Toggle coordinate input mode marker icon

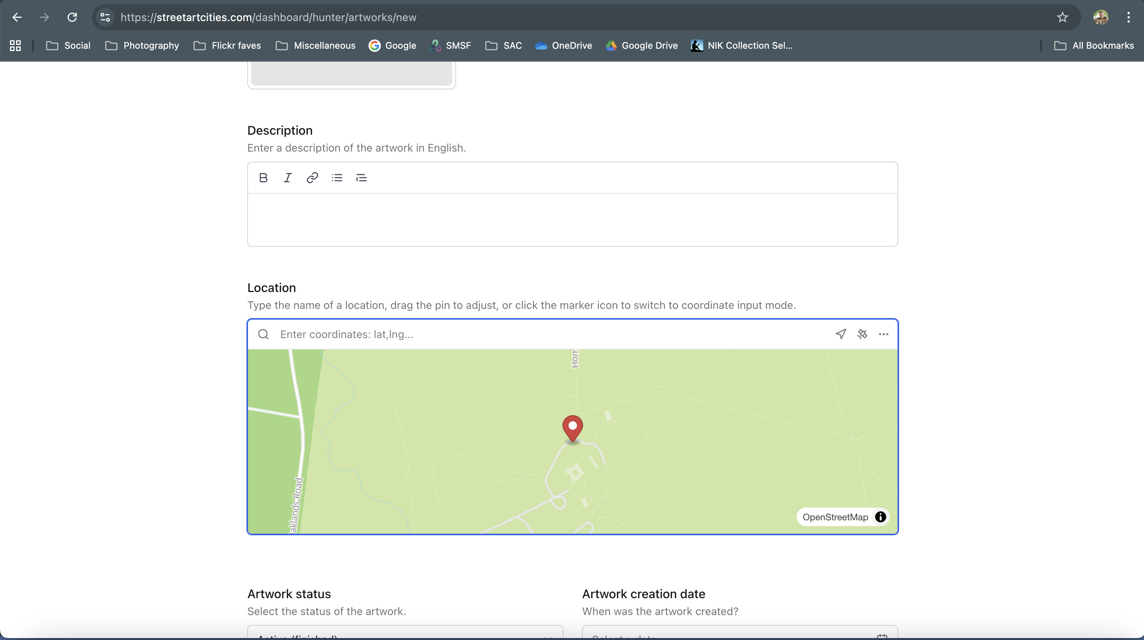click(863, 334)
